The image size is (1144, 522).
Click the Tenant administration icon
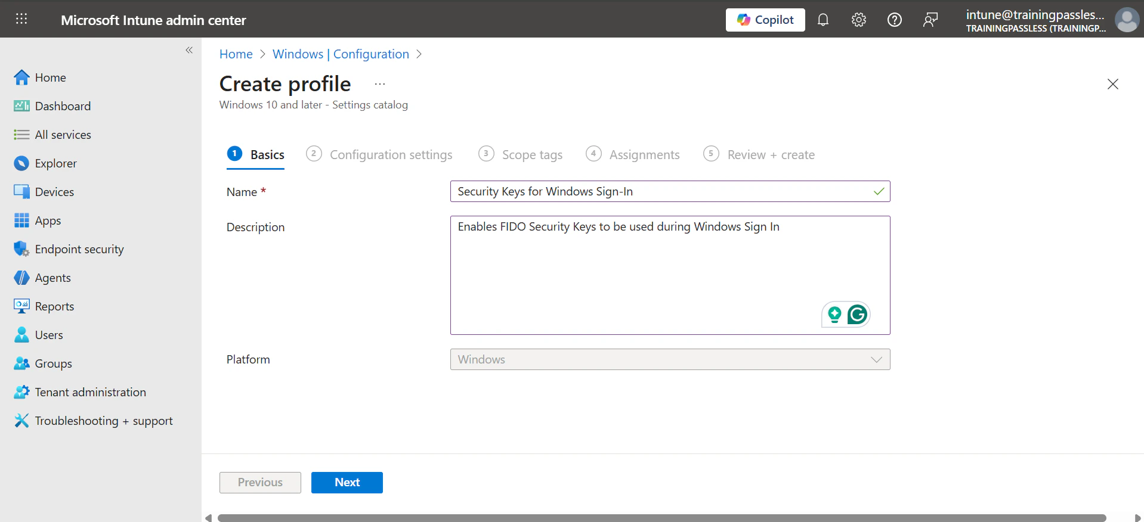[21, 392]
